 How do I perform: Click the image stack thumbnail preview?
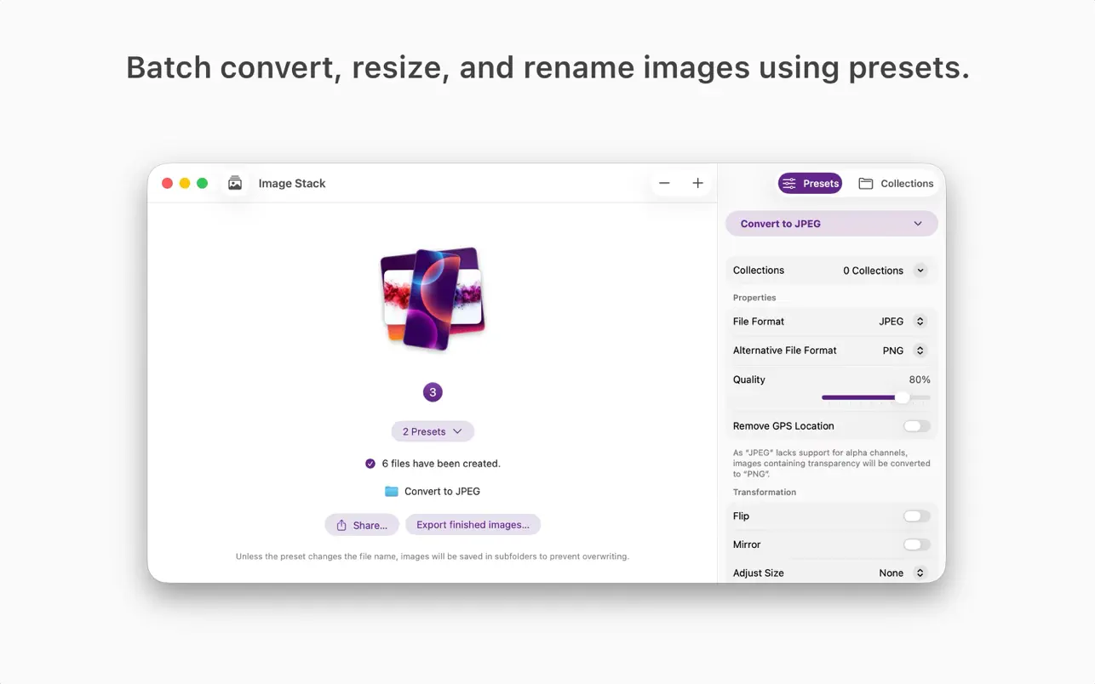click(x=432, y=299)
